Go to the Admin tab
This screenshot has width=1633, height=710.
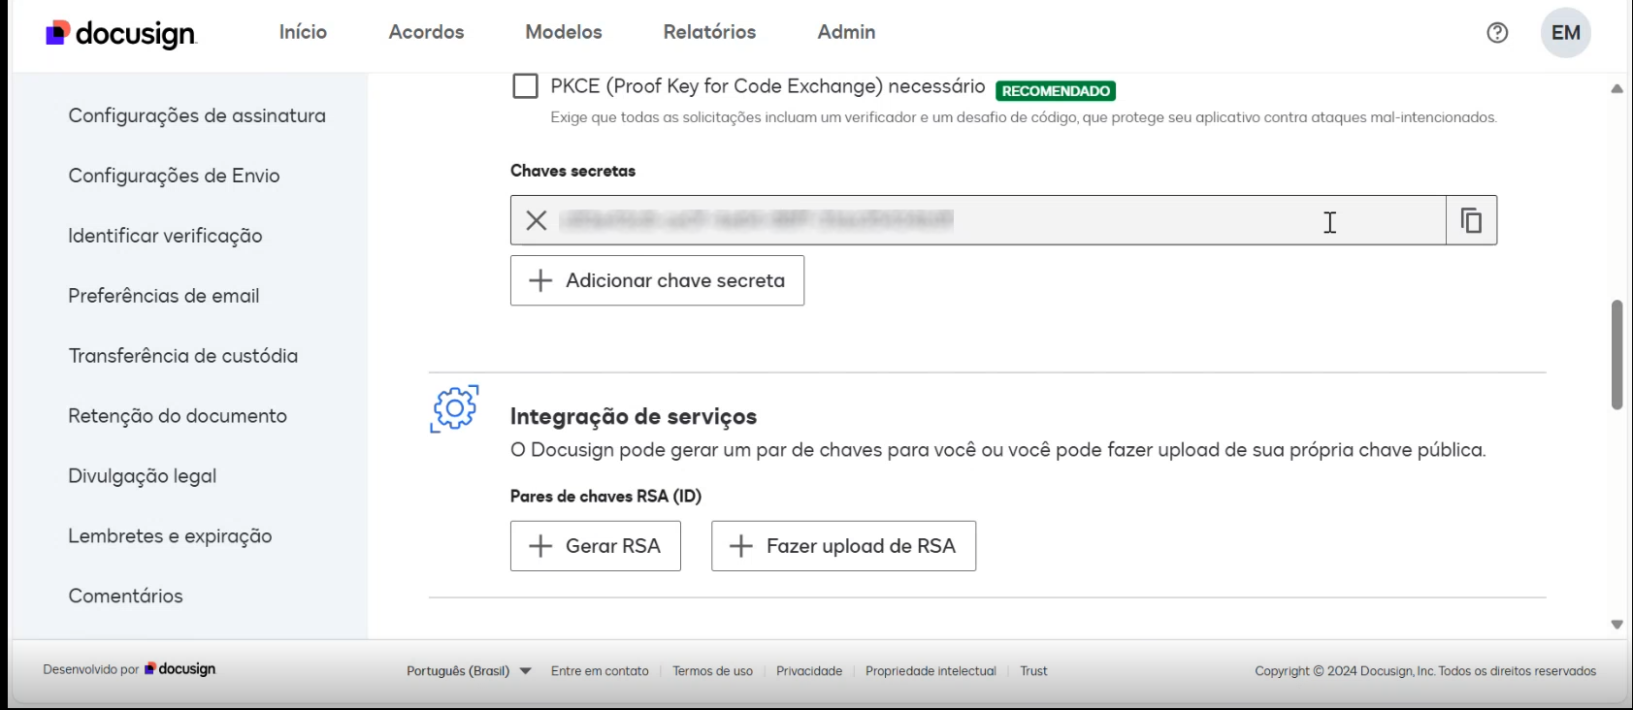[846, 32]
